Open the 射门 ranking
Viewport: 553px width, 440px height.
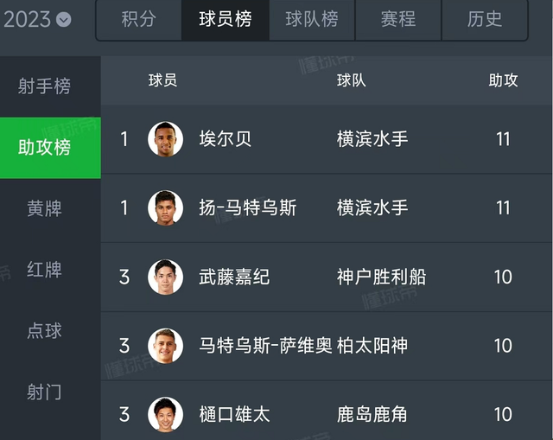[x=44, y=392]
